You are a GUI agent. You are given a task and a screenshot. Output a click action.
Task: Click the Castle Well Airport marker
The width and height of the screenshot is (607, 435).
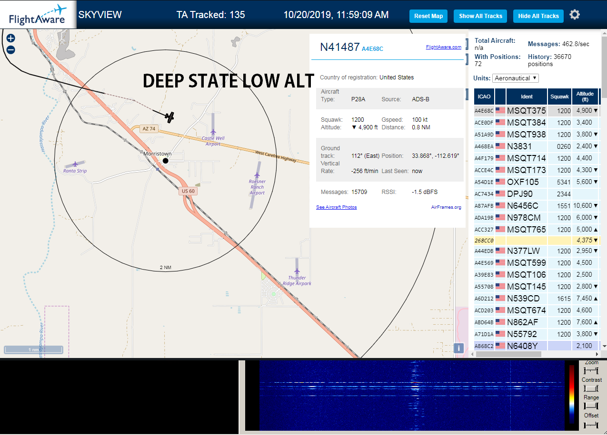[213, 132]
